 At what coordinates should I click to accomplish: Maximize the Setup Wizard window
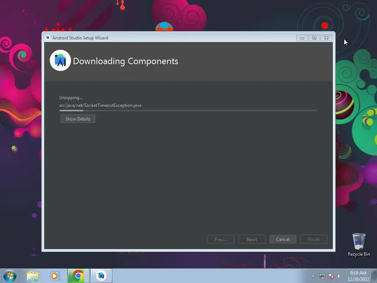click(314, 38)
